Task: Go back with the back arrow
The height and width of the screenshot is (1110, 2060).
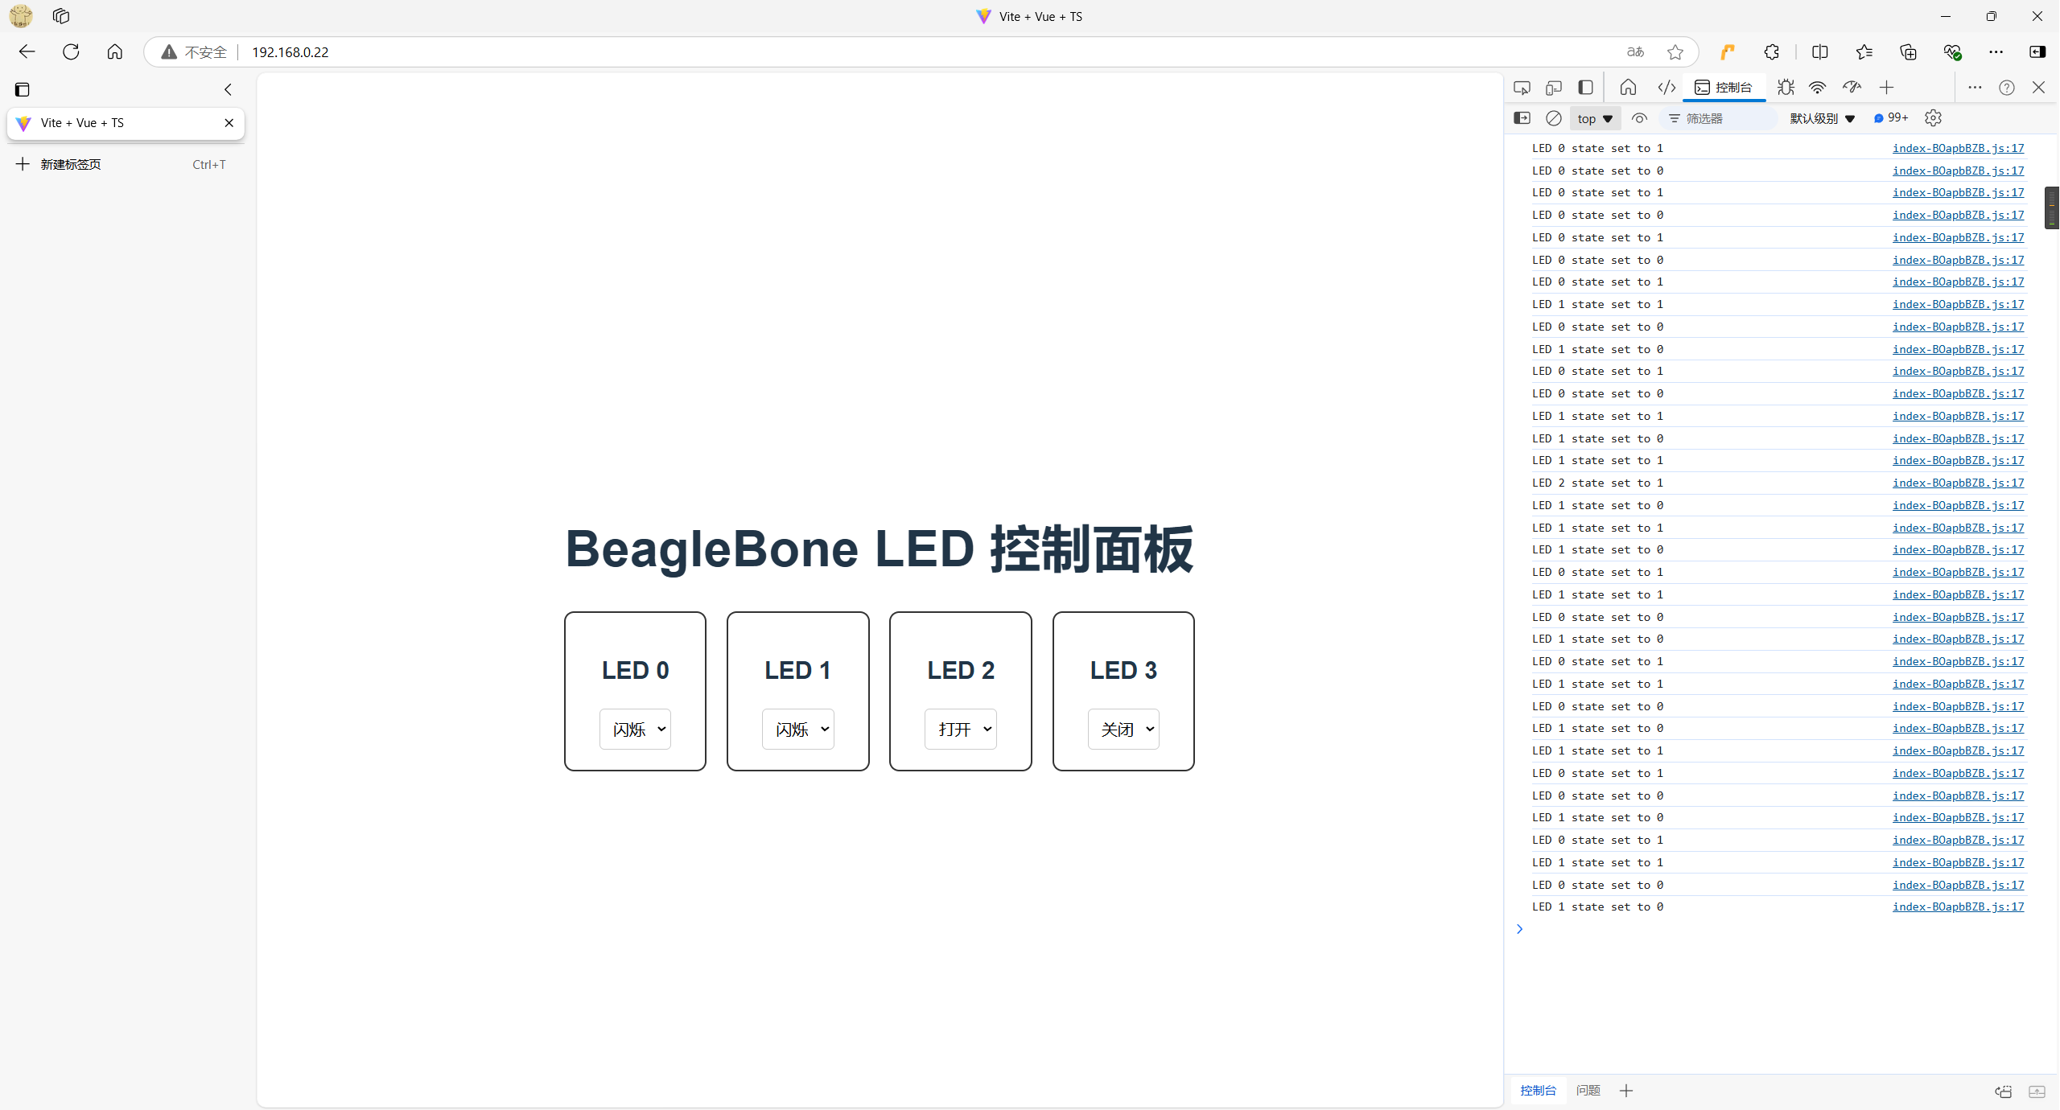Action: 27,51
